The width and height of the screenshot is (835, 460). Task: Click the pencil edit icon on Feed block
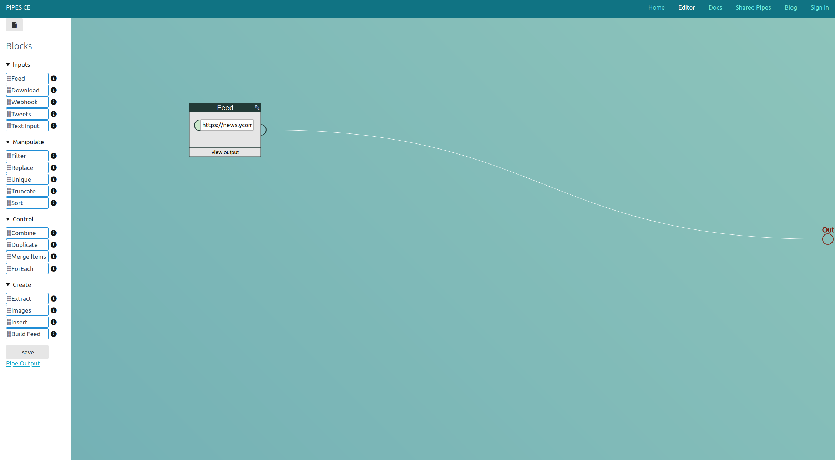[x=257, y=107]
